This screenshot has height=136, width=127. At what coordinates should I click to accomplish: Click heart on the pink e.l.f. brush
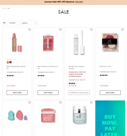(x=60, y=103)
